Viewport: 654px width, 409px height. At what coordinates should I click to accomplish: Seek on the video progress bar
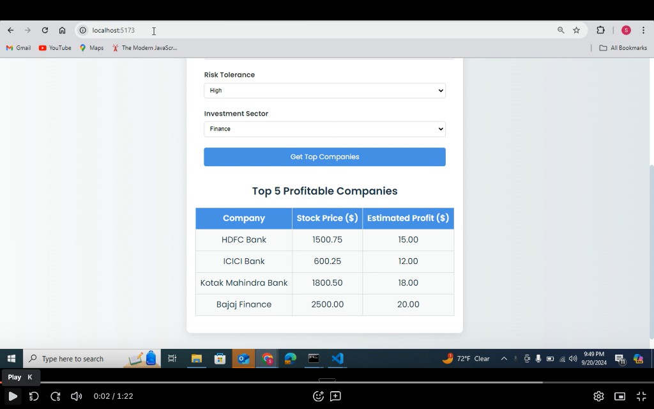[x=327, y=382]
